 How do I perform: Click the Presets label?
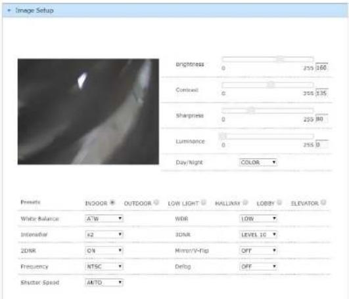pos(30,202)
